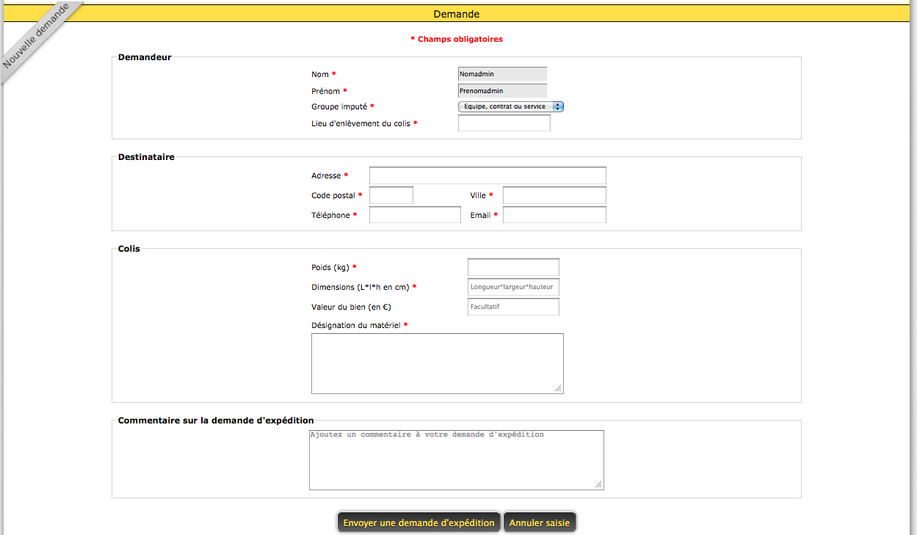Open the Groupe imputé dropdown
The width and height of the screenshot is (917, 535).
pyautogui.click(x=511, y=106)
